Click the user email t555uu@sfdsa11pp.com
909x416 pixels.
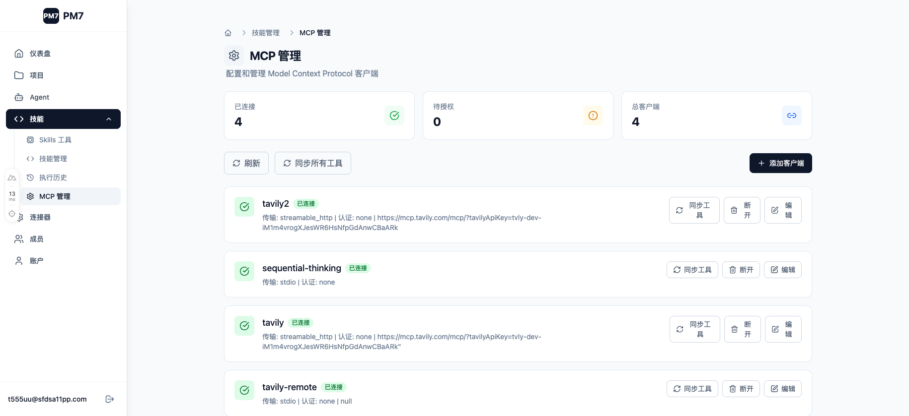(x=47, y=399)
